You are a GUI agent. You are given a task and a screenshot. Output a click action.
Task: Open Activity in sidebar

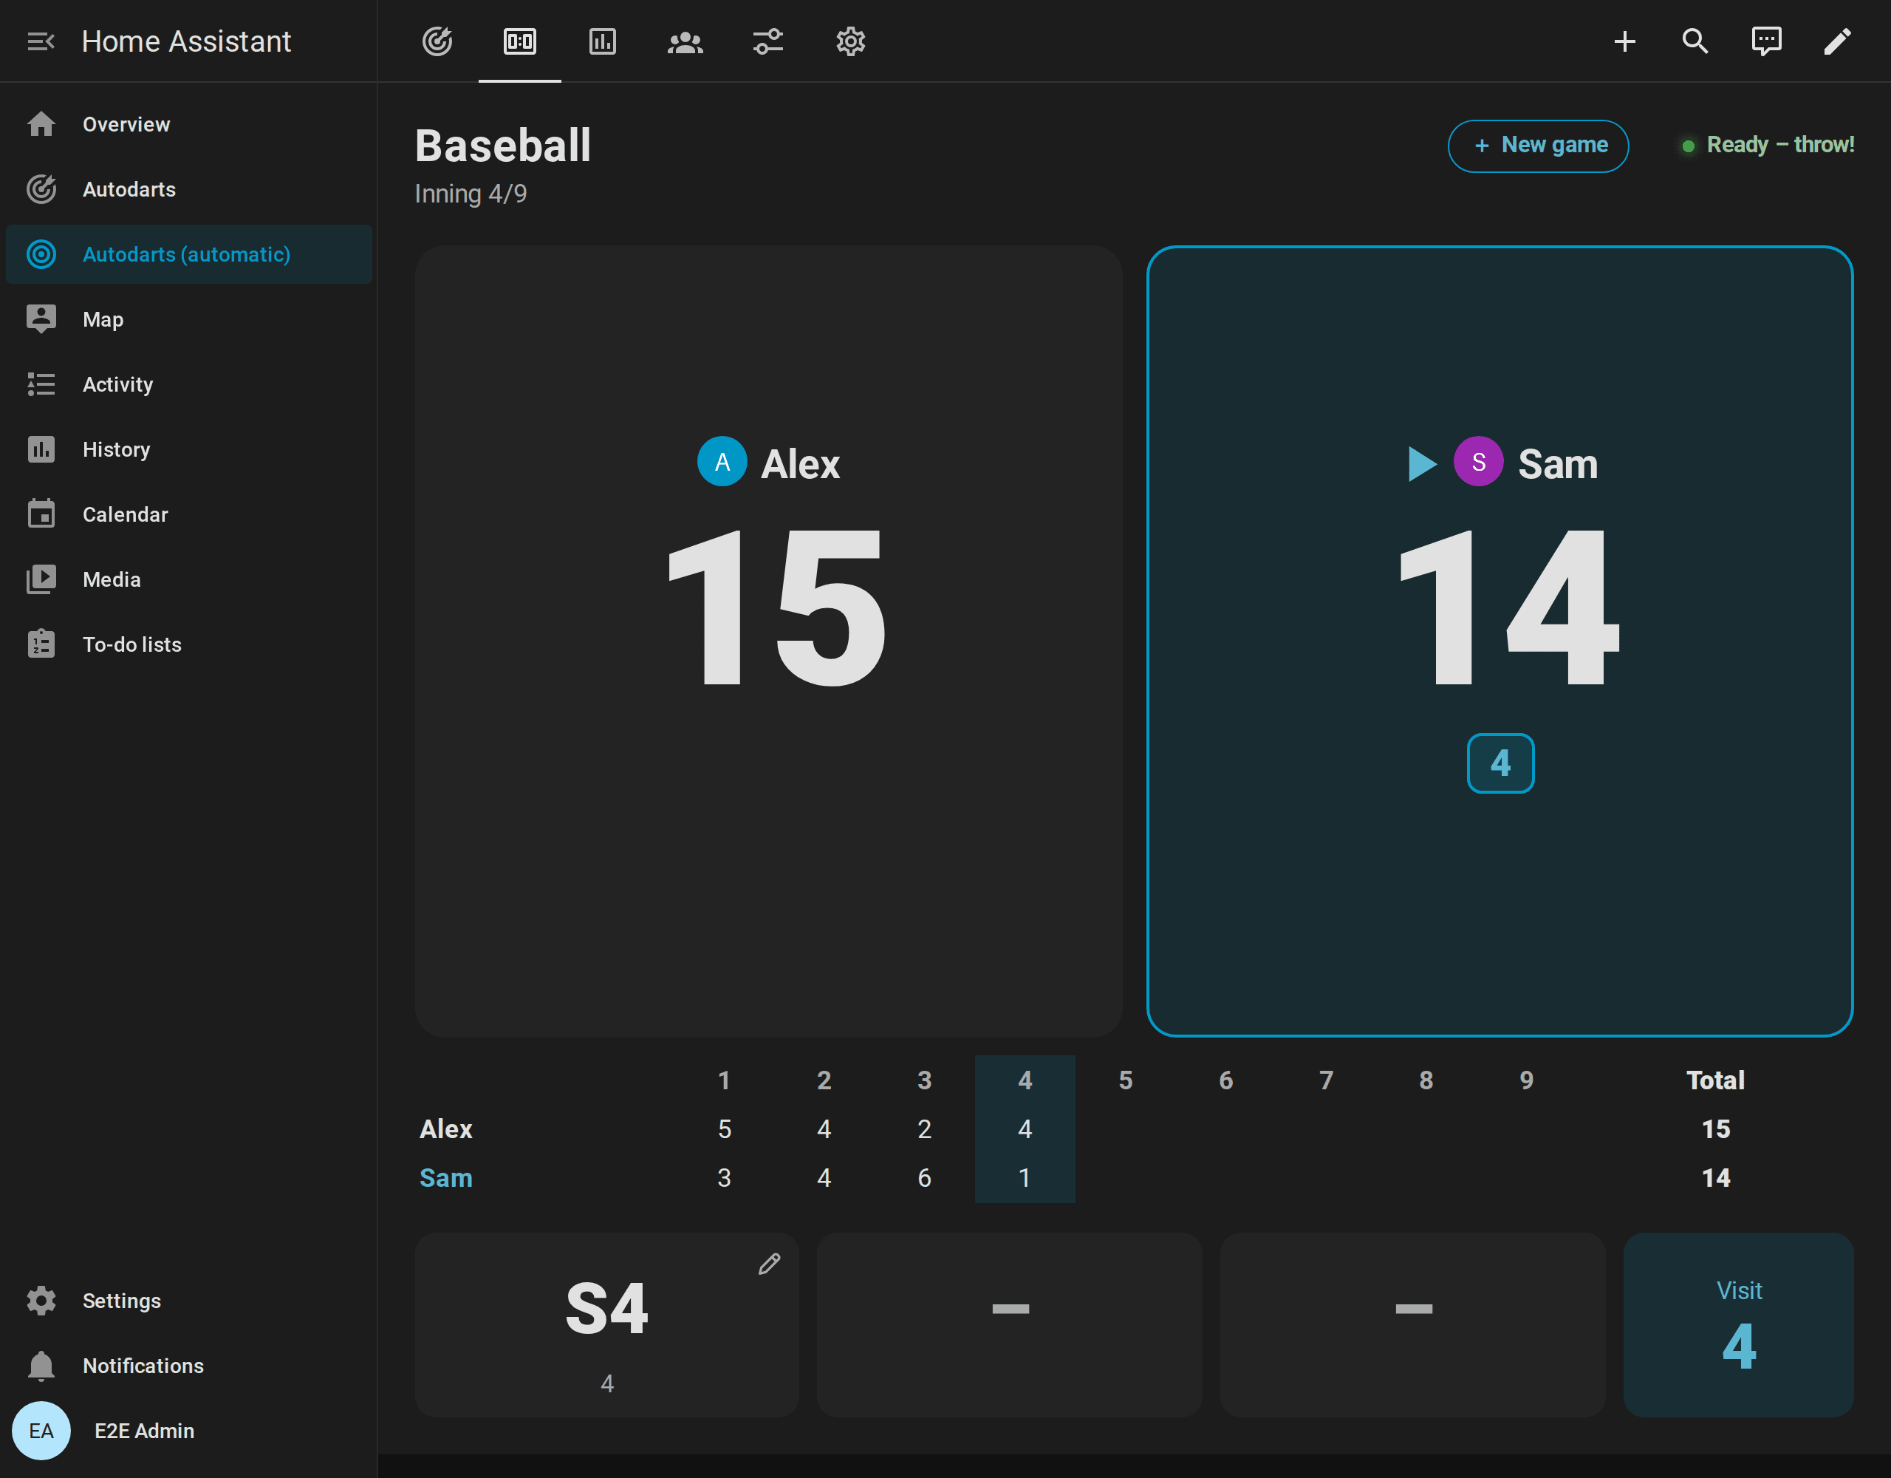click(189, 384)
